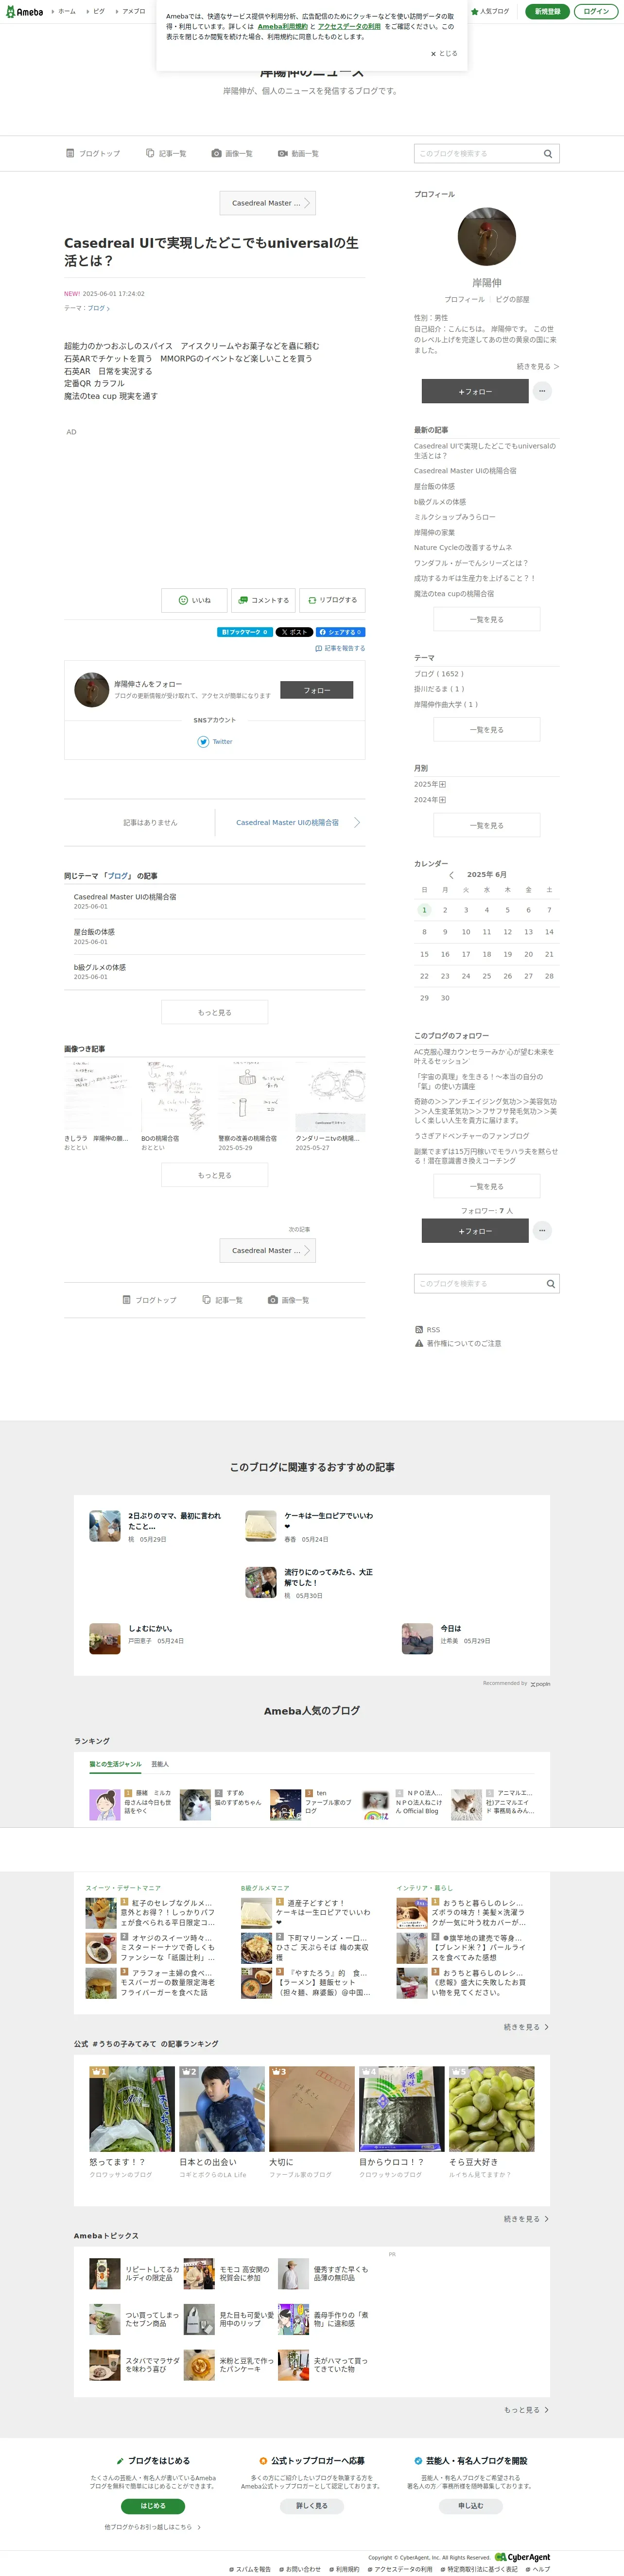Click 一覧を見る under the テーマ section

(487, 730)
